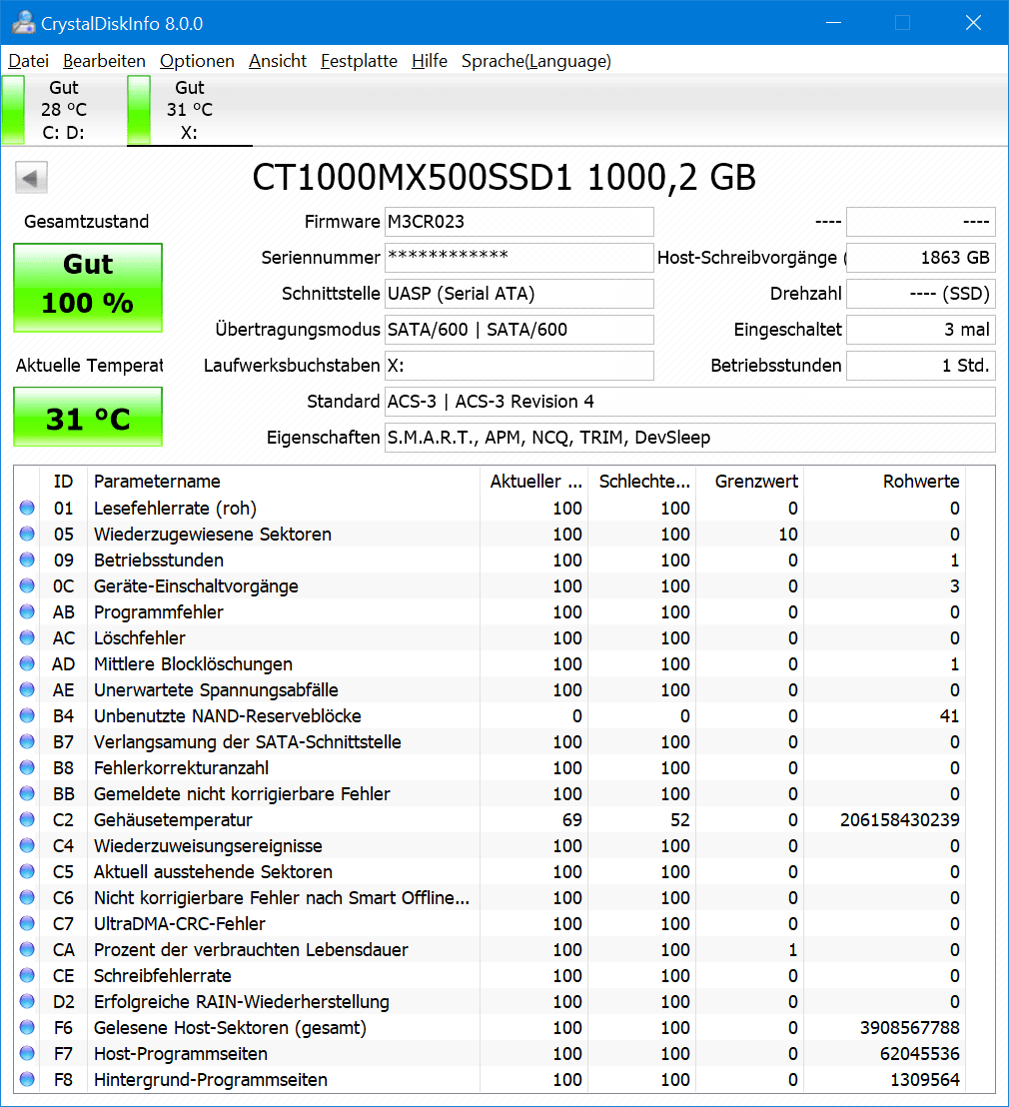1009x1107 pixels.
Task: Click the Host-Schreibvorgänge value 1863 GB
Action: (x=921, y=258)
